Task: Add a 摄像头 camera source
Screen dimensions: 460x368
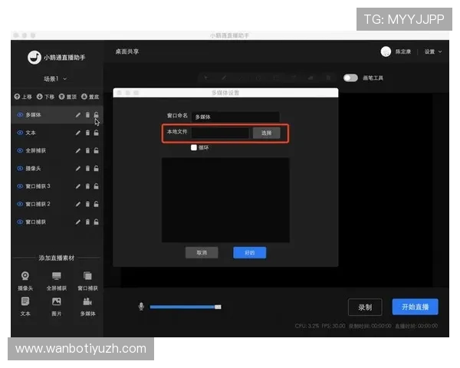Action: [25, 280]
